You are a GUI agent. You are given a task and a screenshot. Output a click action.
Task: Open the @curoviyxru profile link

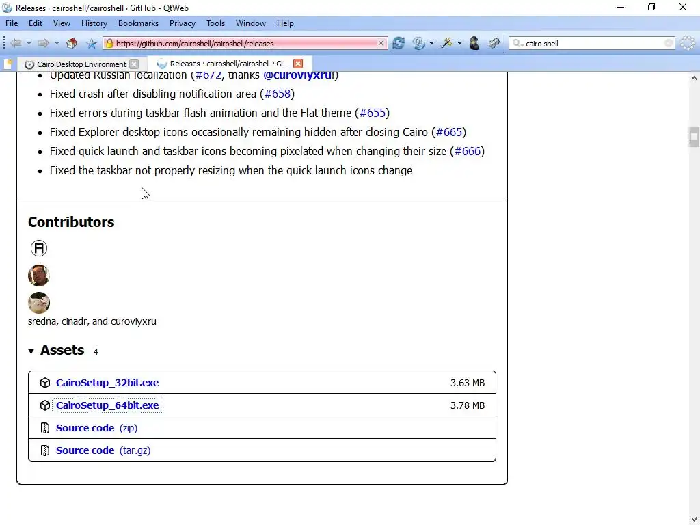(x=297, y=75)
